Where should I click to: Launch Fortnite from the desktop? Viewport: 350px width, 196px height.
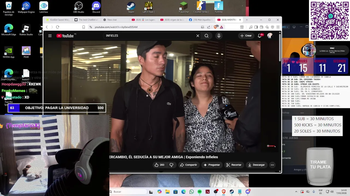pyautogui.click(x=218, y=7)
